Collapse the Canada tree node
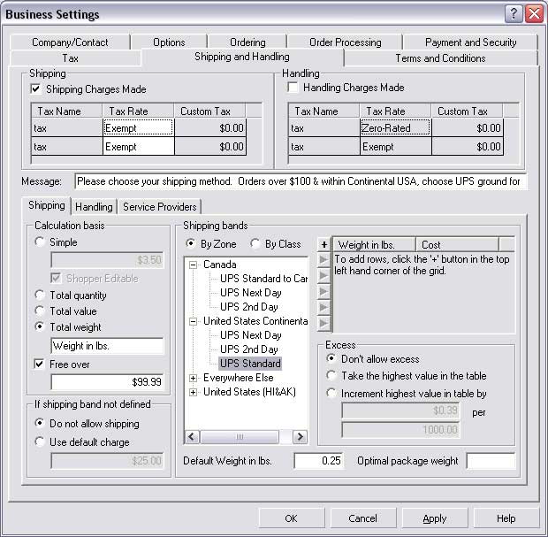This screenshot has height=537, width=548. (x=194, y=265)
